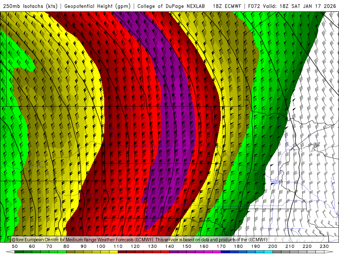
Task: Select the 130 value on color scale
Action: pyautogui.click(x=153, y=246)
